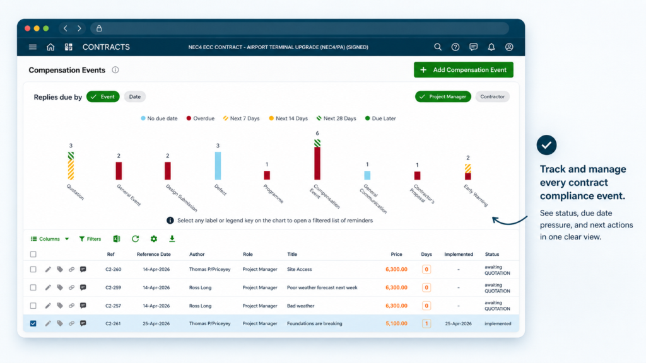
Task: Click the Overdue legend key
Action: [x=200, y=118]
